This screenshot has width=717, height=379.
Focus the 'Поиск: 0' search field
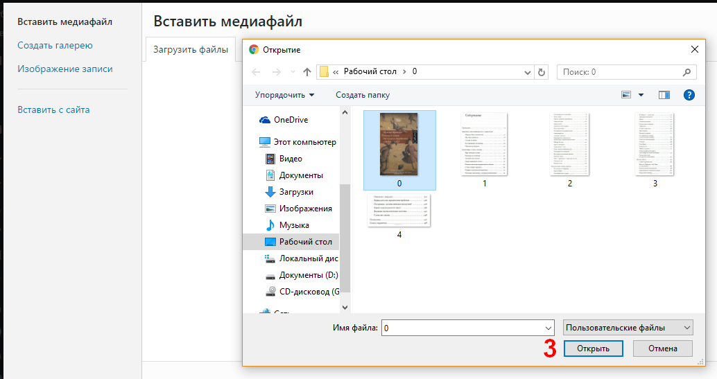pos(626,72)
